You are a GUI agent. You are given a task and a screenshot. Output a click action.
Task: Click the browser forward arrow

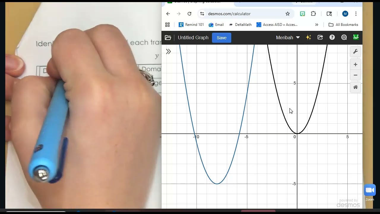pos(179,14)
